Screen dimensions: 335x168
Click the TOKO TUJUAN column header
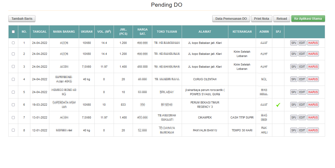point(167,32)
